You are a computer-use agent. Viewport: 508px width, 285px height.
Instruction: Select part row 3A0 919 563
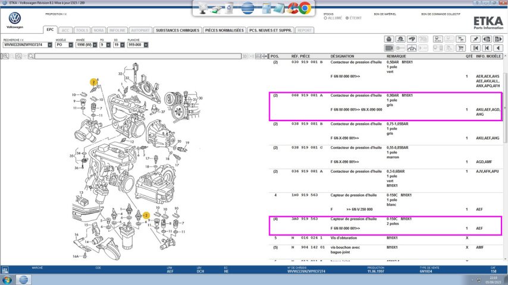coord(385,226)
